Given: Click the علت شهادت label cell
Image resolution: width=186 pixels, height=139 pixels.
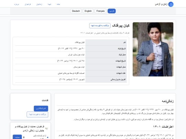Looking at the screenshot, I should pos(106,73).
